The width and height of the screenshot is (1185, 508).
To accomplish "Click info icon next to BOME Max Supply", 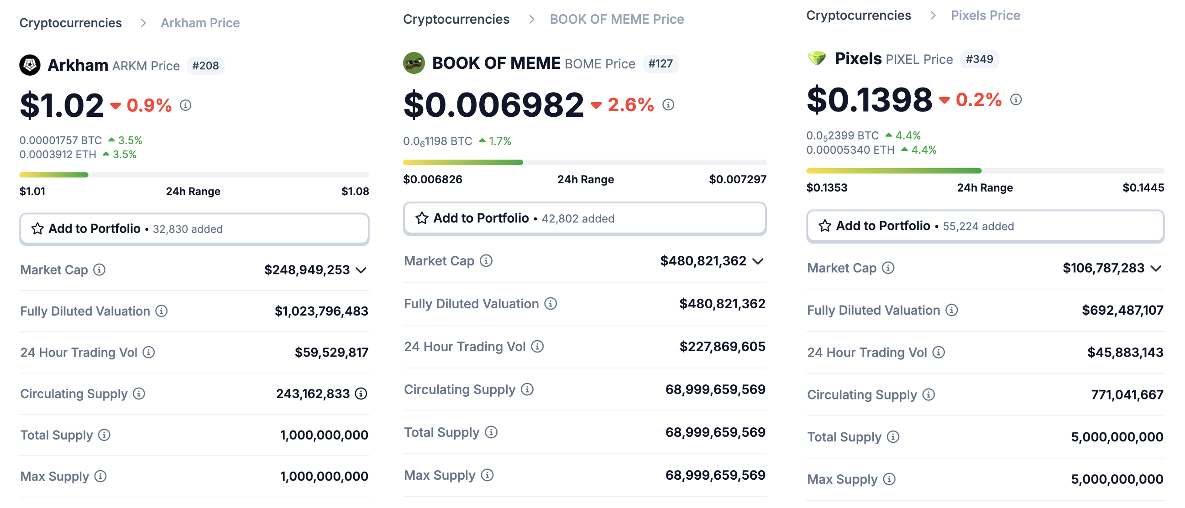I will [x=488, y=475].
